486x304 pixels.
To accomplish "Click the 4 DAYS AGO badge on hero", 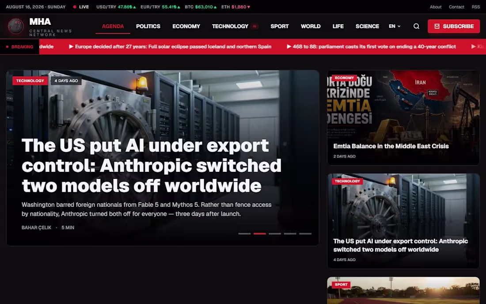I will pyautogui.click(x=66, y=80).
